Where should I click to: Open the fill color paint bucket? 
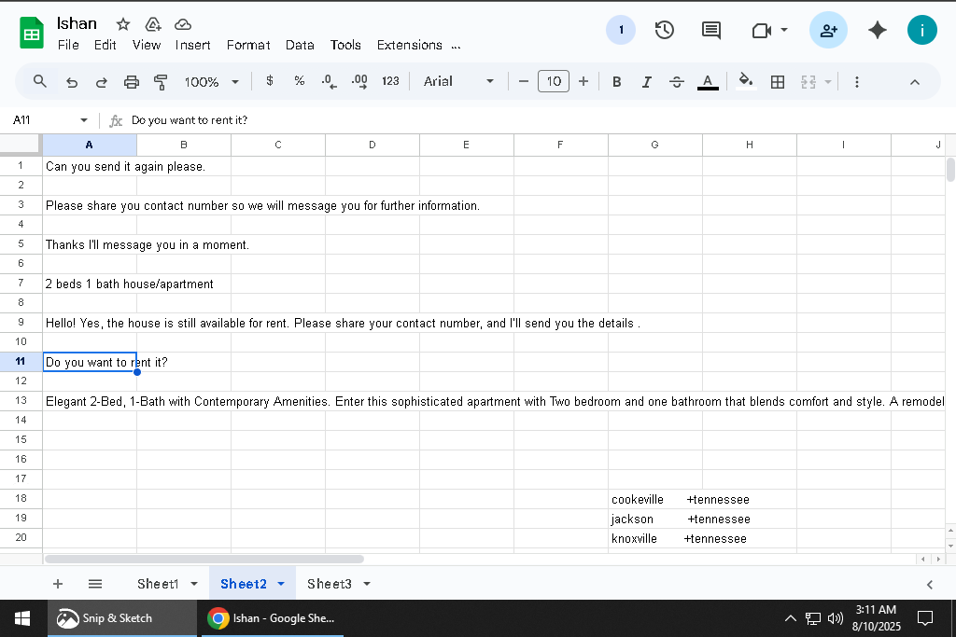click(x=745, y=81)
